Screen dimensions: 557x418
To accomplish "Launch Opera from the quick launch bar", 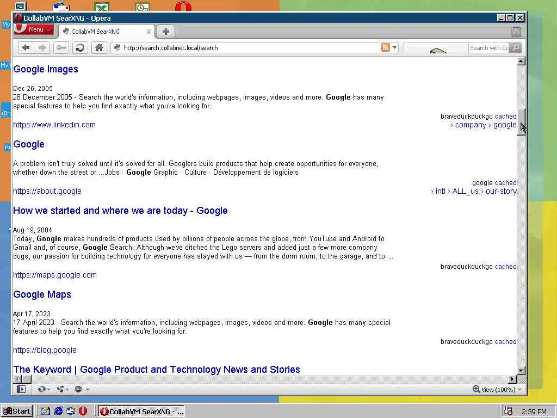I will [x=83, y=411].
